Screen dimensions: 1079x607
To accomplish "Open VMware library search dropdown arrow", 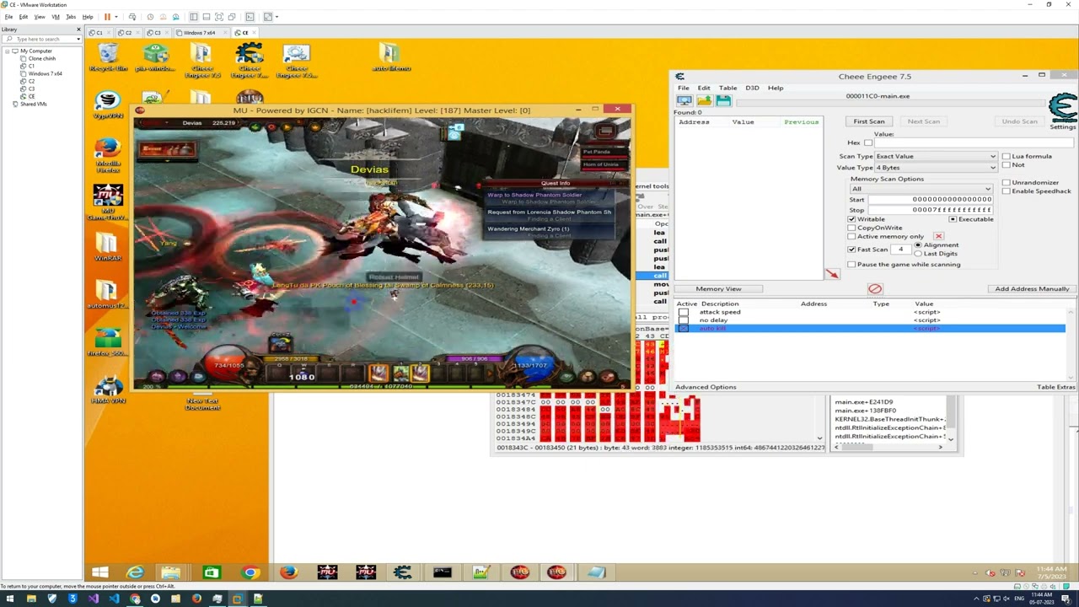I will 79,39.
